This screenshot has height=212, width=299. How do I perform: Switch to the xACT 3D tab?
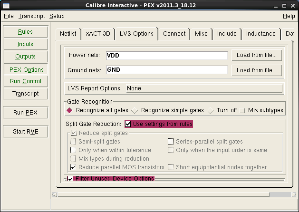[x=98, y=34]
